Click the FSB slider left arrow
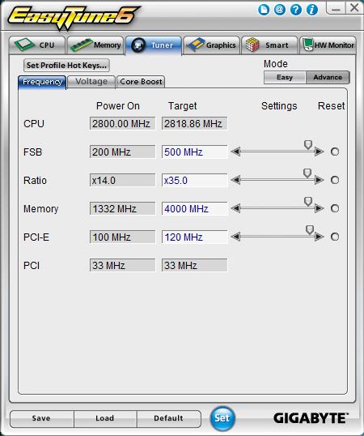 click(x=235, y=152)
